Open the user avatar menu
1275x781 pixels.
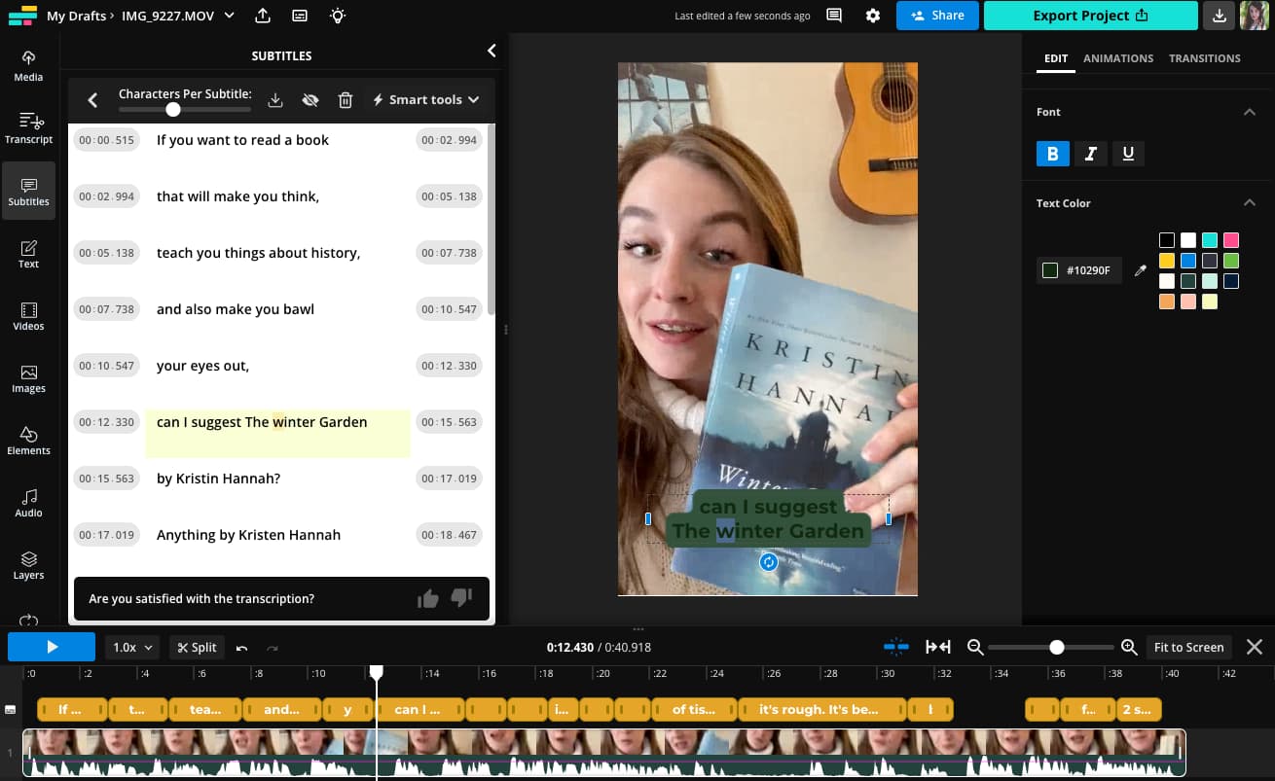[x=1254, y=16]
